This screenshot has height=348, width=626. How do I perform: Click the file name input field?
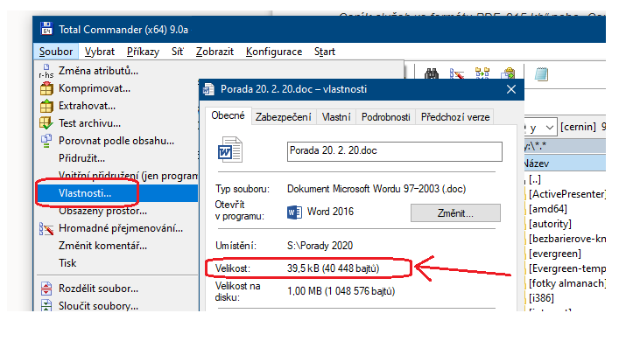(x=395, y=151)
